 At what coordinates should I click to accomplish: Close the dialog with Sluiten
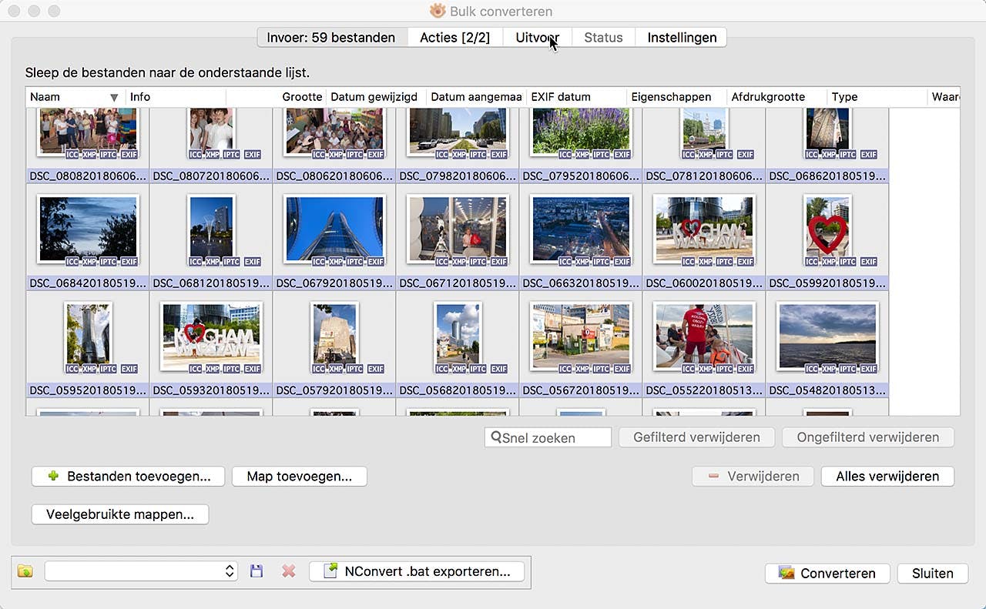coord(932,574)
